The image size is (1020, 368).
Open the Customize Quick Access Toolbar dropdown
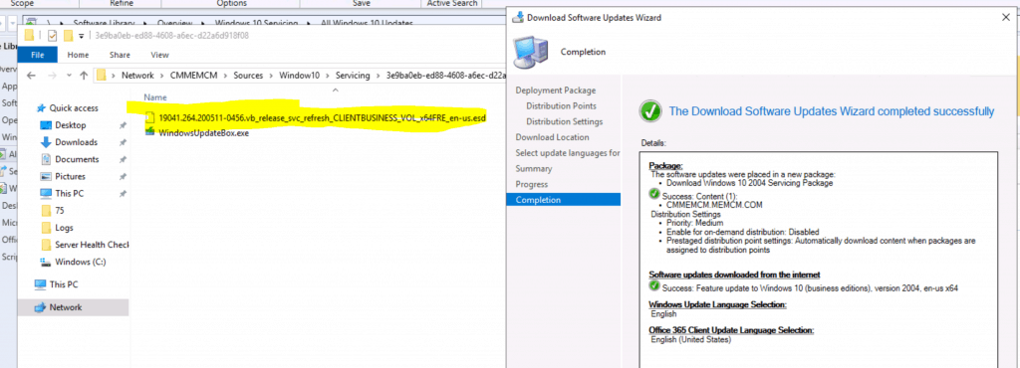81,36
